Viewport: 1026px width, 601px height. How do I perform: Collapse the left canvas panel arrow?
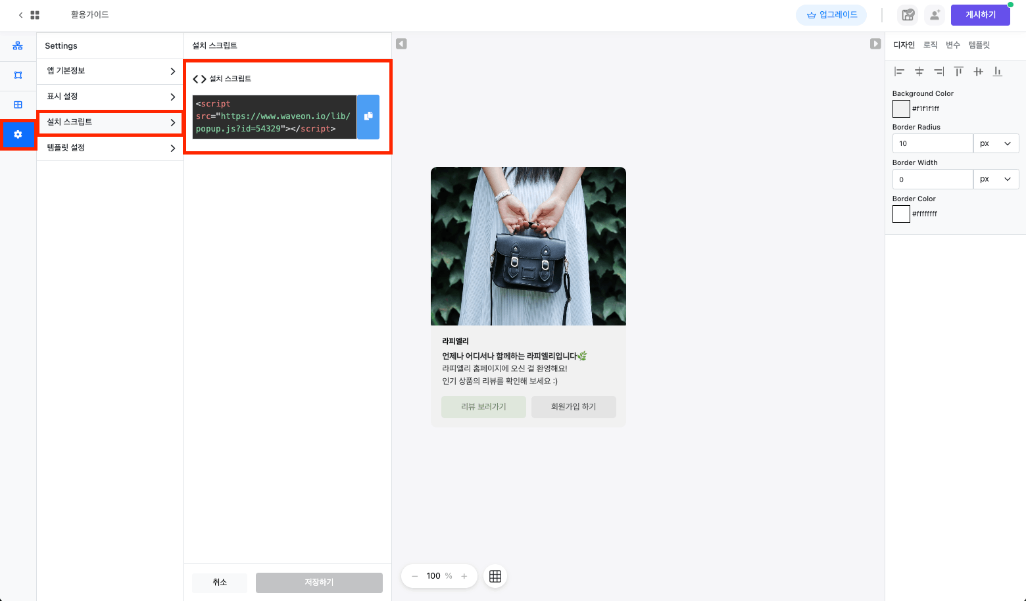[x=401, y=43]
